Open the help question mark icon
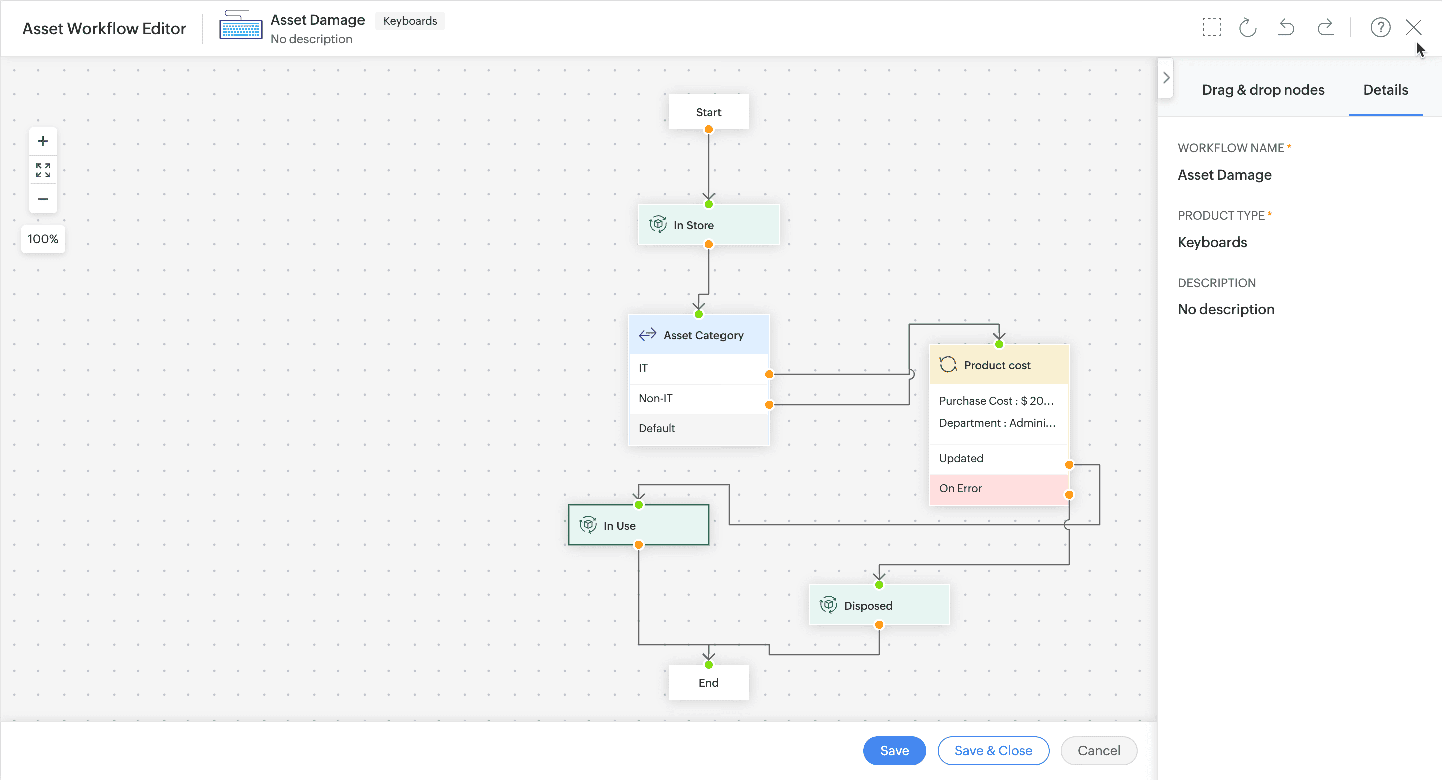The image size is (1442, 780). tap(1380, 27)
